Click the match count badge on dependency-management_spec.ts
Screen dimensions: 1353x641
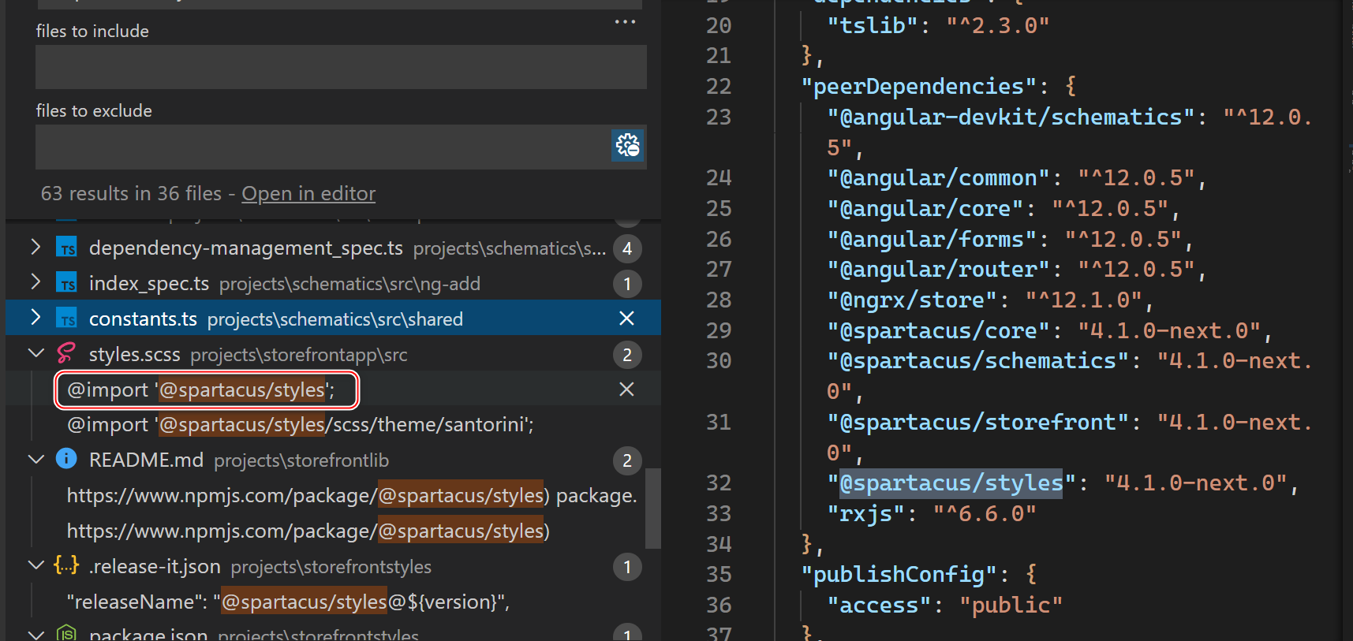(627, 249)
